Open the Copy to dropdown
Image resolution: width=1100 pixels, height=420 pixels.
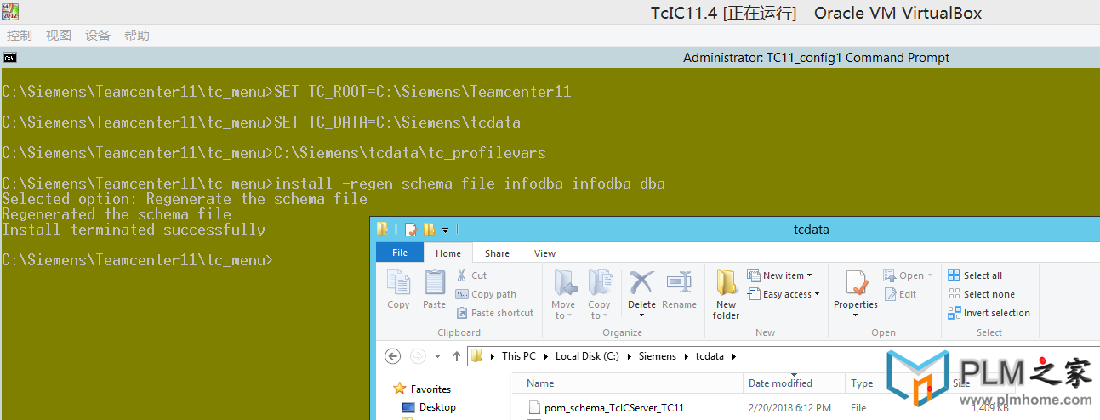[599, 294]
